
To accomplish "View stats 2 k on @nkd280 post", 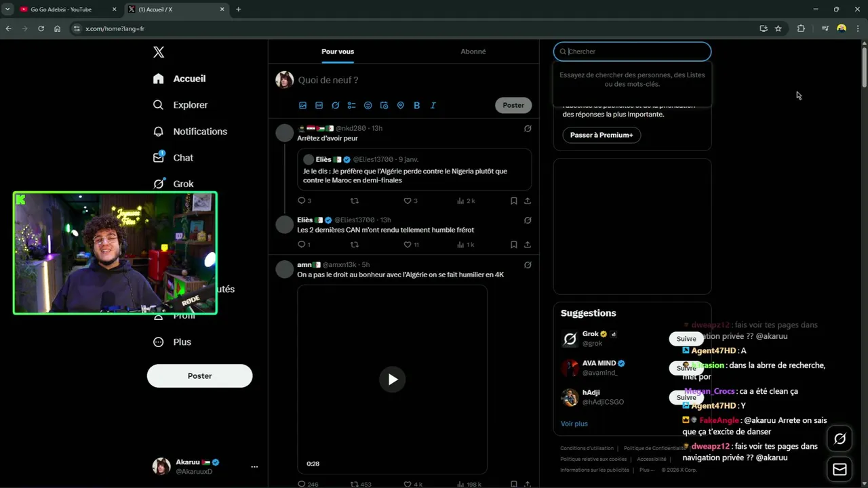I will point(466,201).
